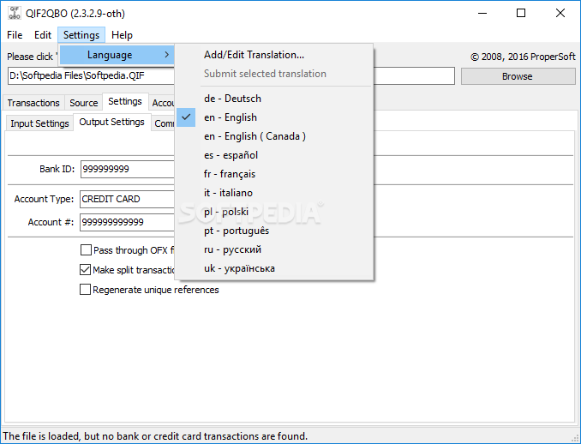
Task: Minimize the QIF2QBO window
Action: pos(482,14)
